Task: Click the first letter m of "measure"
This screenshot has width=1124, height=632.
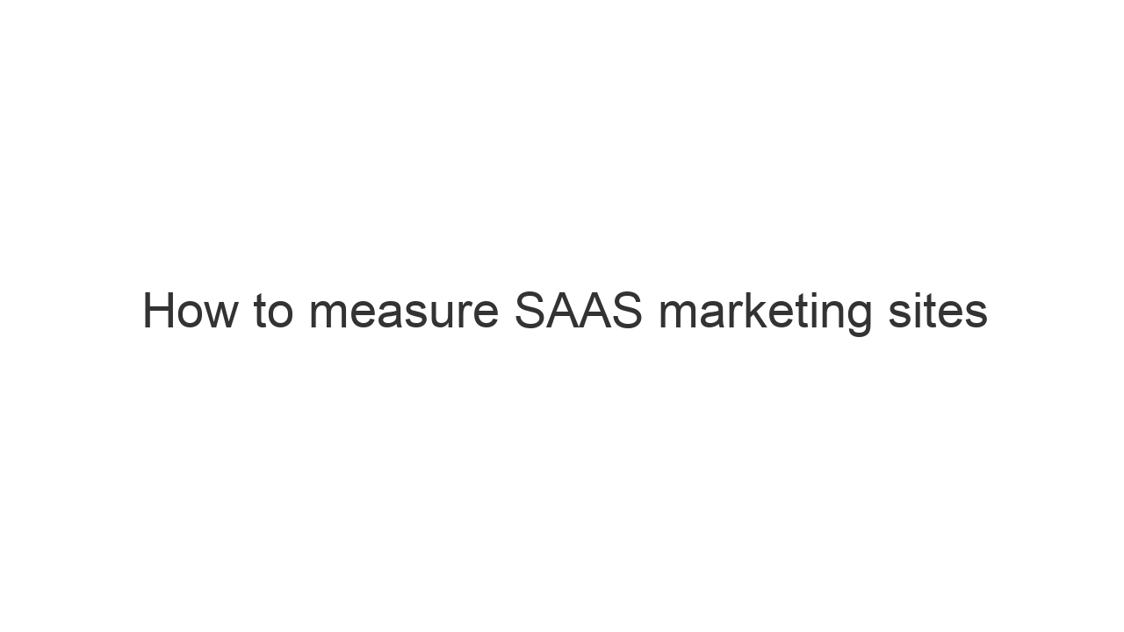Action: [328, 314]
